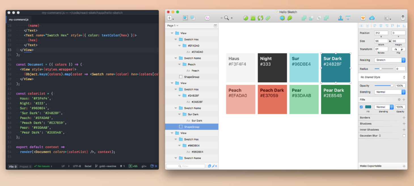The height and width of the screenshot is (186, 414).
Task: Click the Position X field showing 312
Action: tap(381, 33)
